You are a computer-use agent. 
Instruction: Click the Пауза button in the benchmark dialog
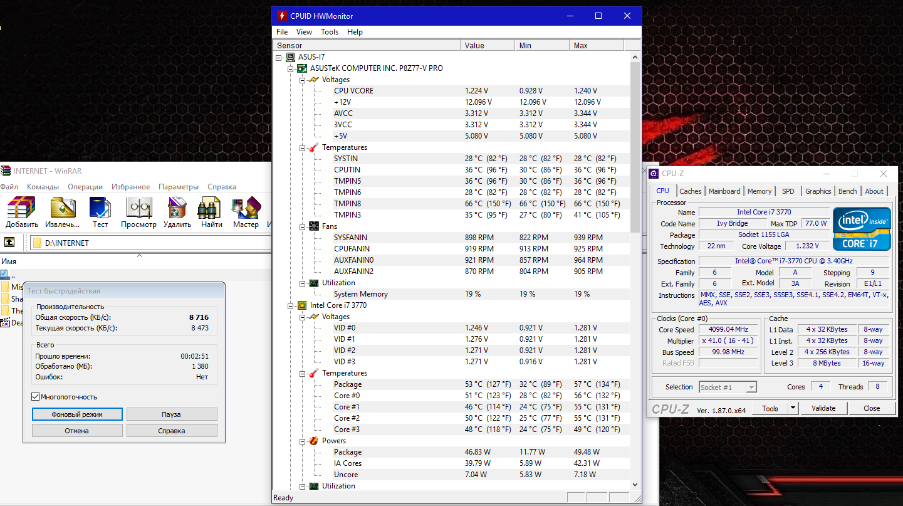click(172, 414)
